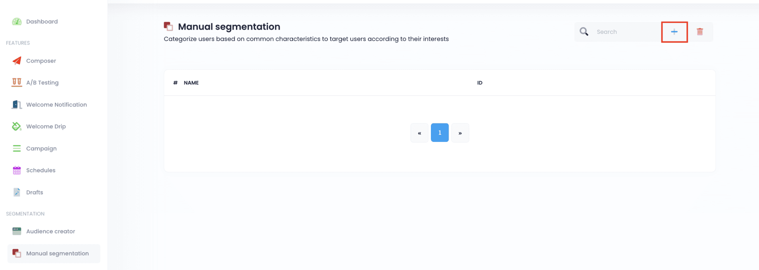759x270 pixels.
Task: Click the Schedules calendar icon
Action: click(x=17, y=170)
